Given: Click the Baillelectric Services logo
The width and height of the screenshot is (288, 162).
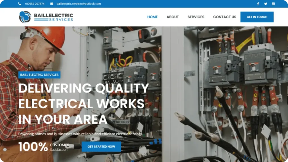Looking at the screenshot, I should point(46,17).
